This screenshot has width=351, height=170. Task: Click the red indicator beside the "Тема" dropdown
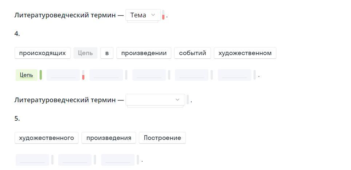coord(163,16)
